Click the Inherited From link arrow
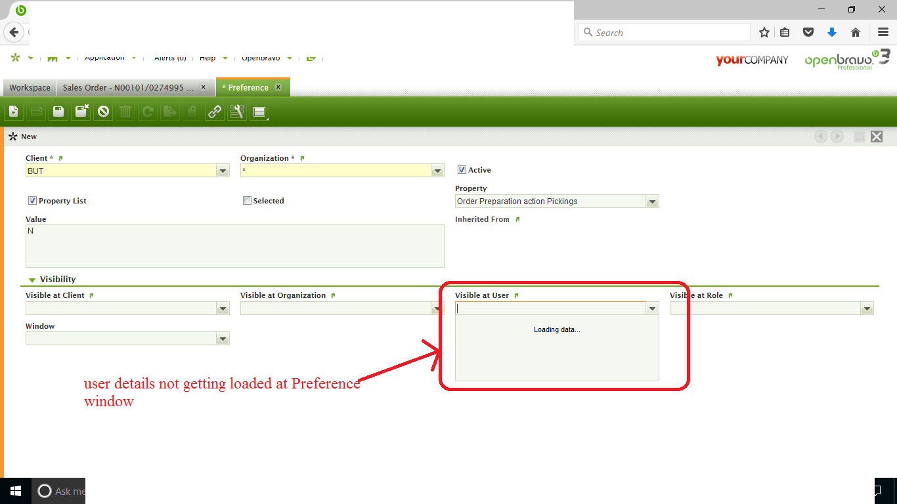 tap(517, 219)
